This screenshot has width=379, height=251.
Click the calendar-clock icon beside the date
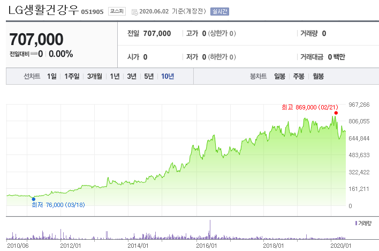pos(135,12)
